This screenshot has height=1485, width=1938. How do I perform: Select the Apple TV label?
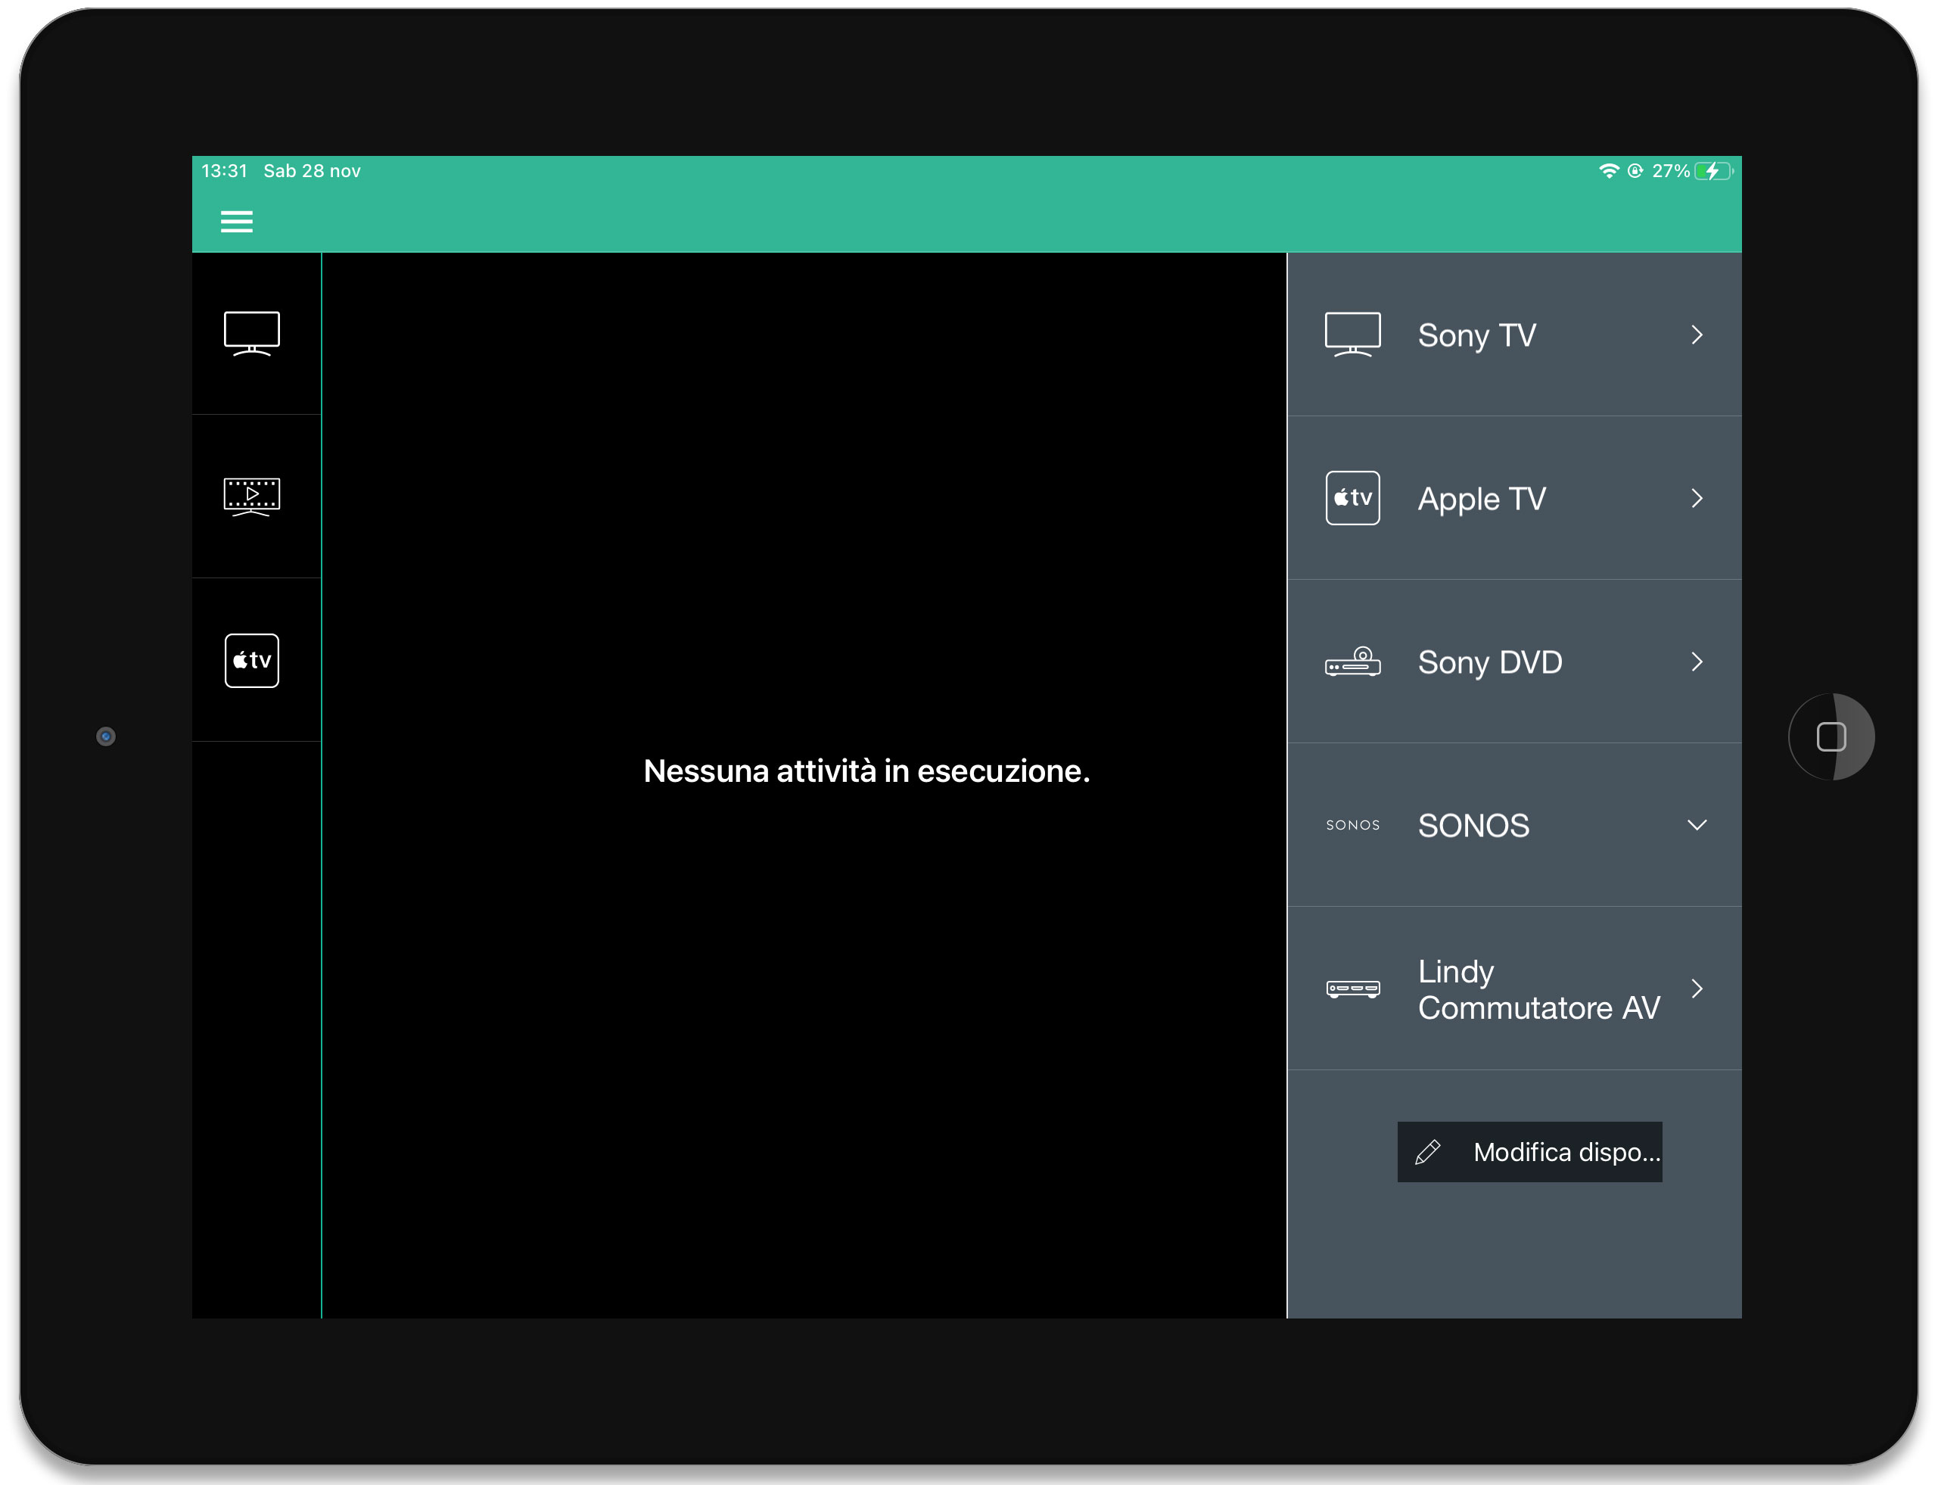point(1482,499)
